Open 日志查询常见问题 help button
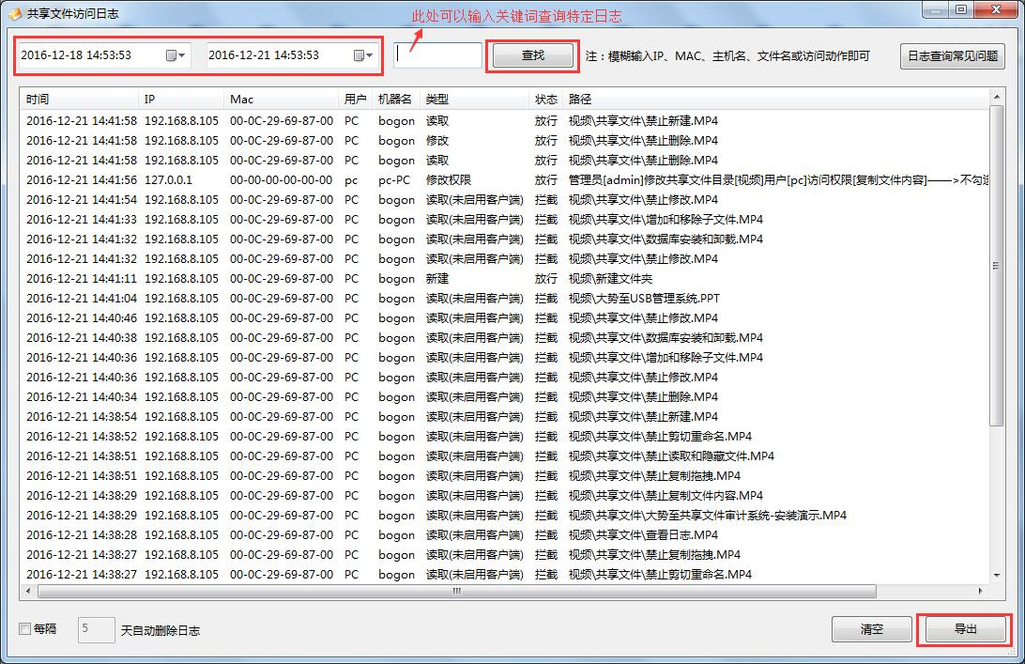The width and height of the screenshot is (1025, 664). pyautogui.click(x=952, y=55)
